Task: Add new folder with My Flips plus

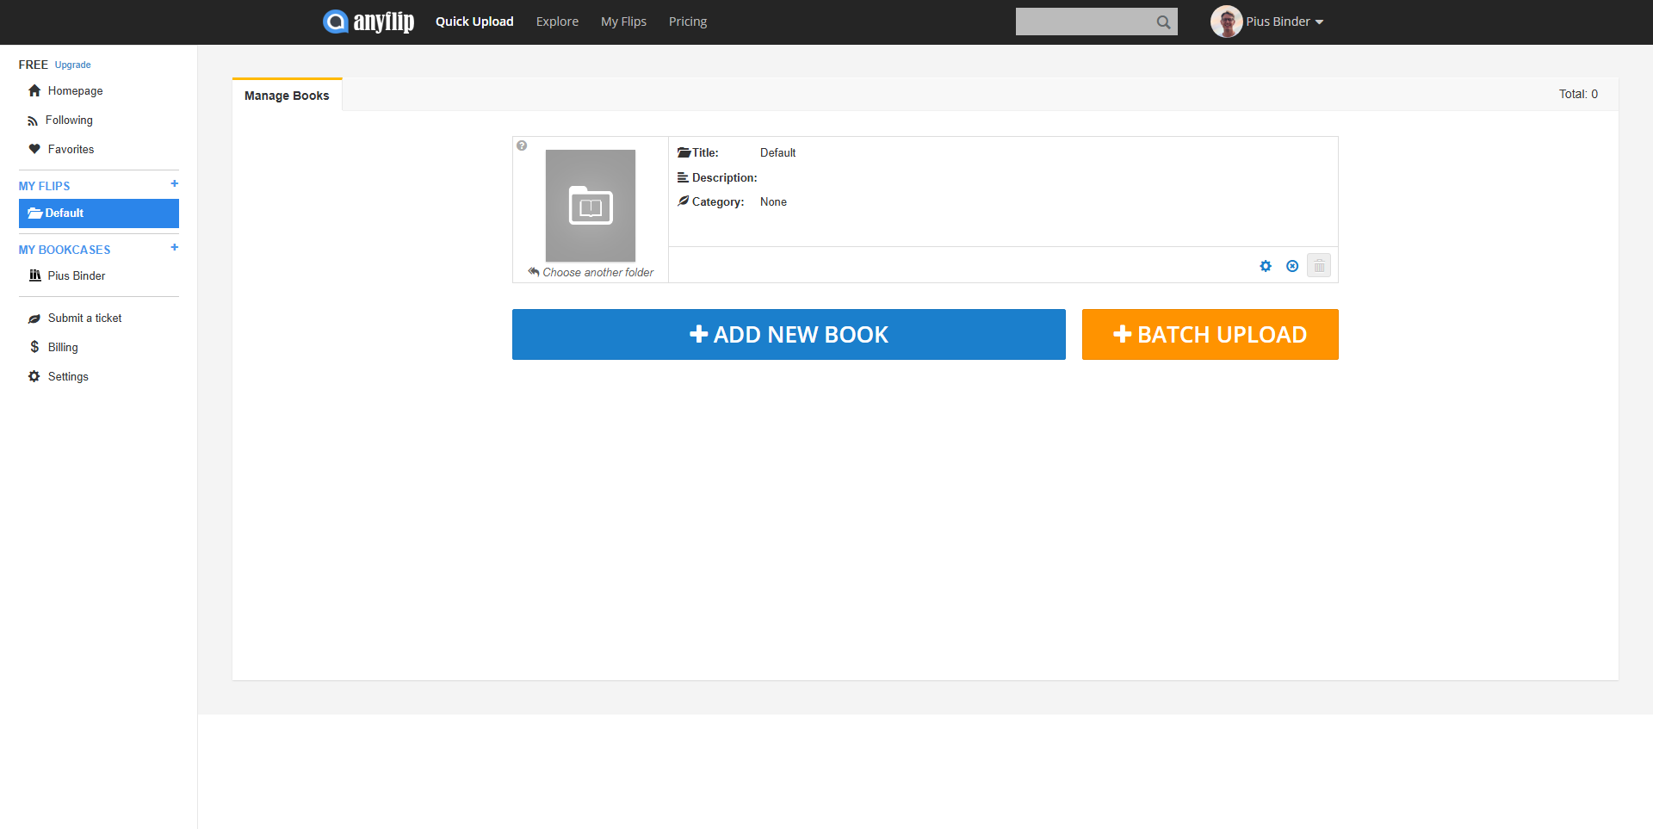Action: 174,184
